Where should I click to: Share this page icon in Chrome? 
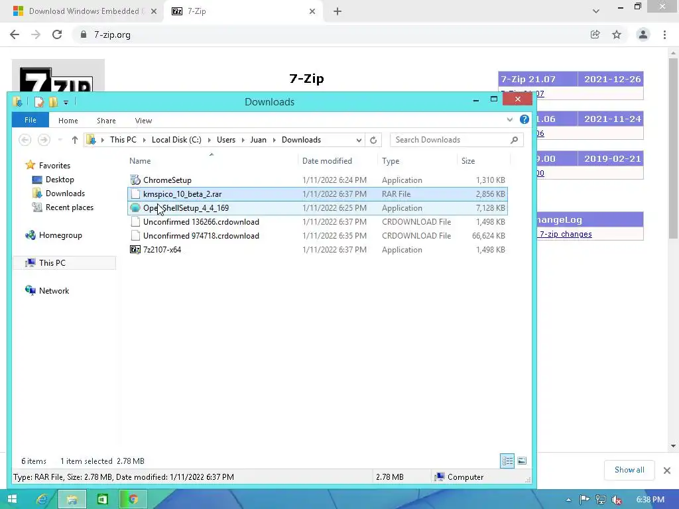(x=595, y=34)
